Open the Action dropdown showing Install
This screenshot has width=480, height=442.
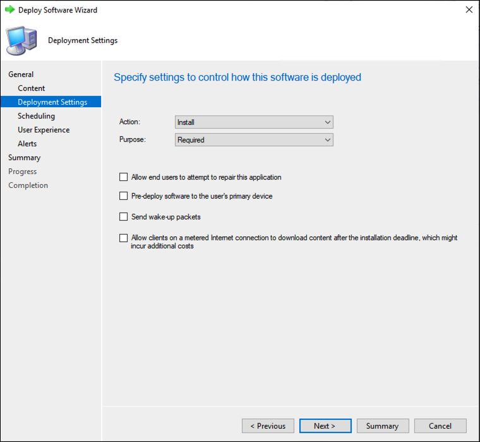pyautogui.click(x=254, y=122)
